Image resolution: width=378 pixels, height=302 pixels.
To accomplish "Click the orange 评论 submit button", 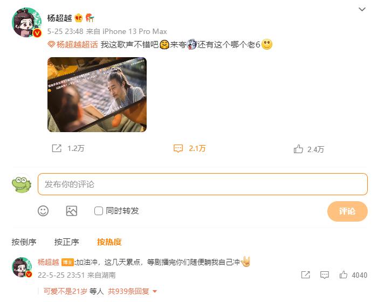I will [347, 211].
